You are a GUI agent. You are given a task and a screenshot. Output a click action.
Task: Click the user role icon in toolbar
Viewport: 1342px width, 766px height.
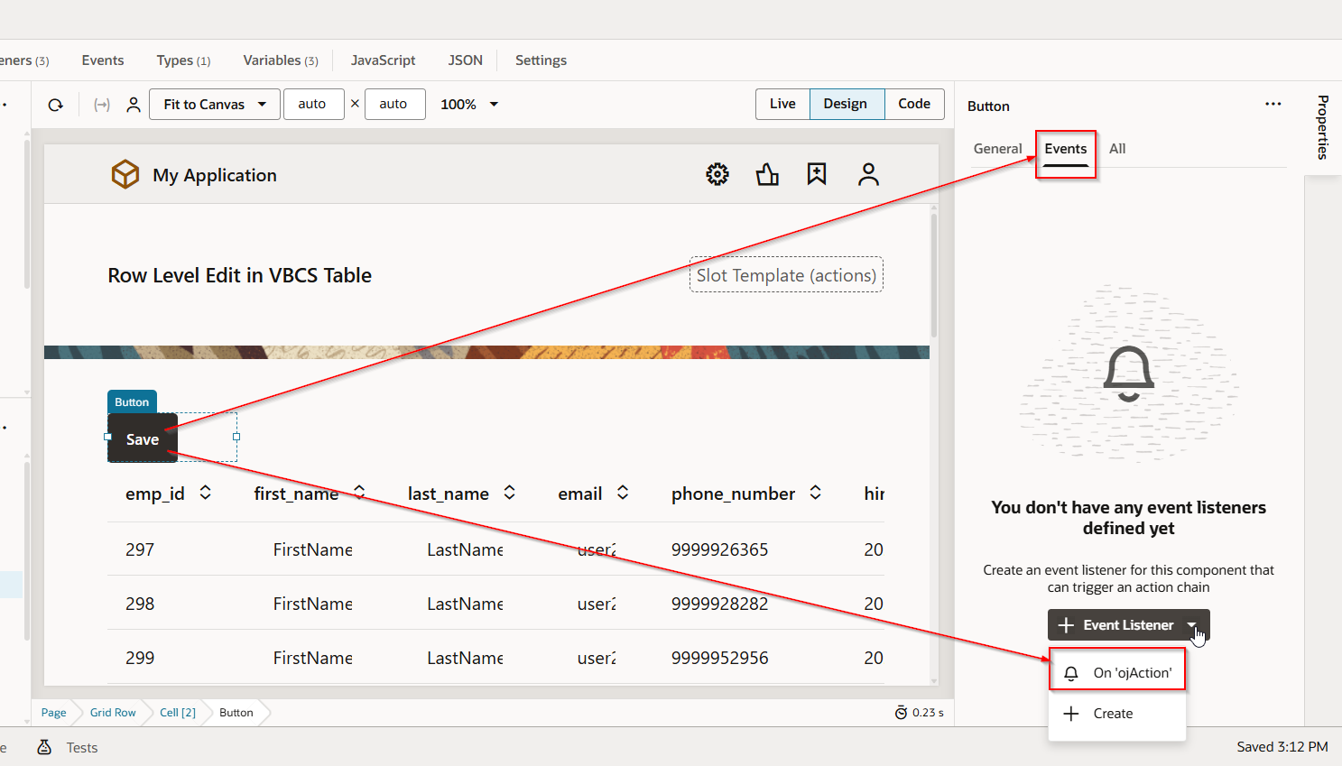(x=134, y=105)
